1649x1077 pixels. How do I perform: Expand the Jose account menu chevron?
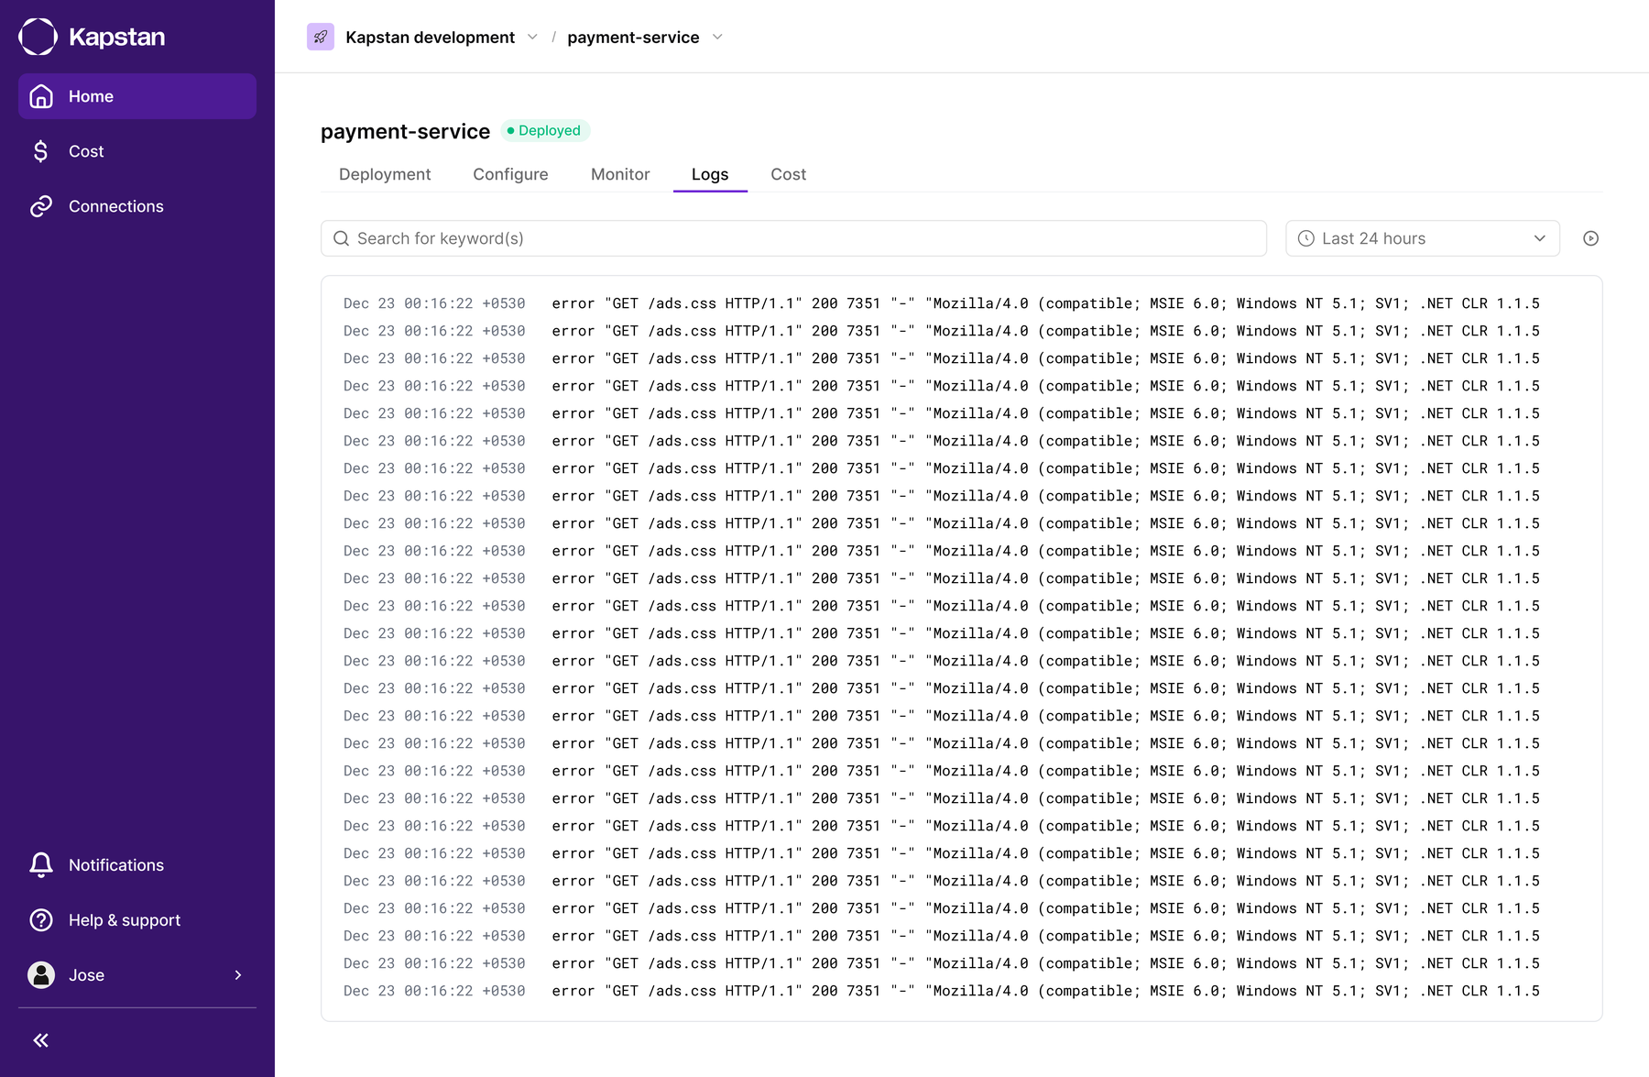coord(238,975)
